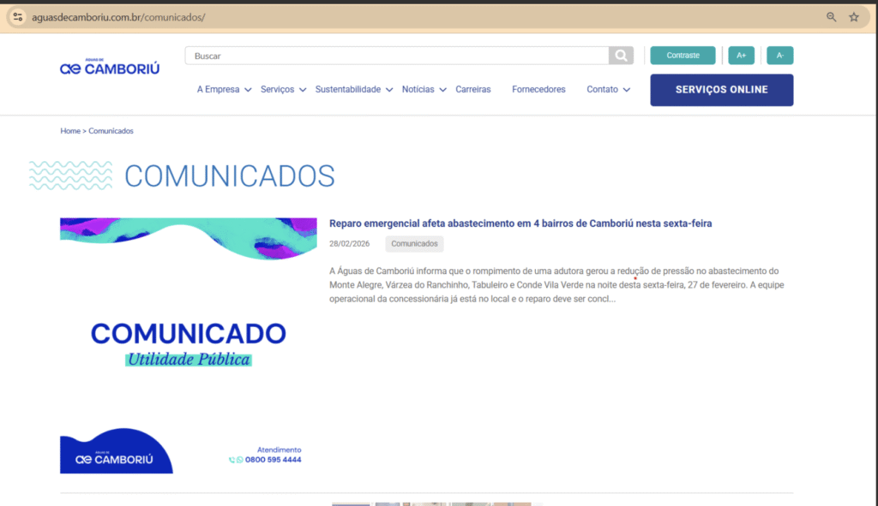The image size is (878, 506).
Task: Click the Águas de Camboriú header logo
Action: click(x=110, y=67)
